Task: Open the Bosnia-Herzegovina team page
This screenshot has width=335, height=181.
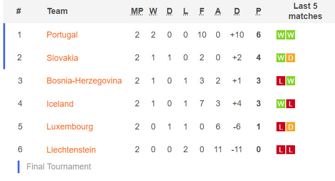Action: click(84, 81)
